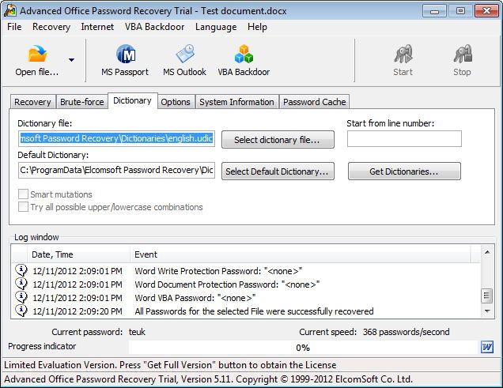This screenshot has width=503, height=388.
Task: Switch to the Recovery tab
Action: click(x=32, y=102)
